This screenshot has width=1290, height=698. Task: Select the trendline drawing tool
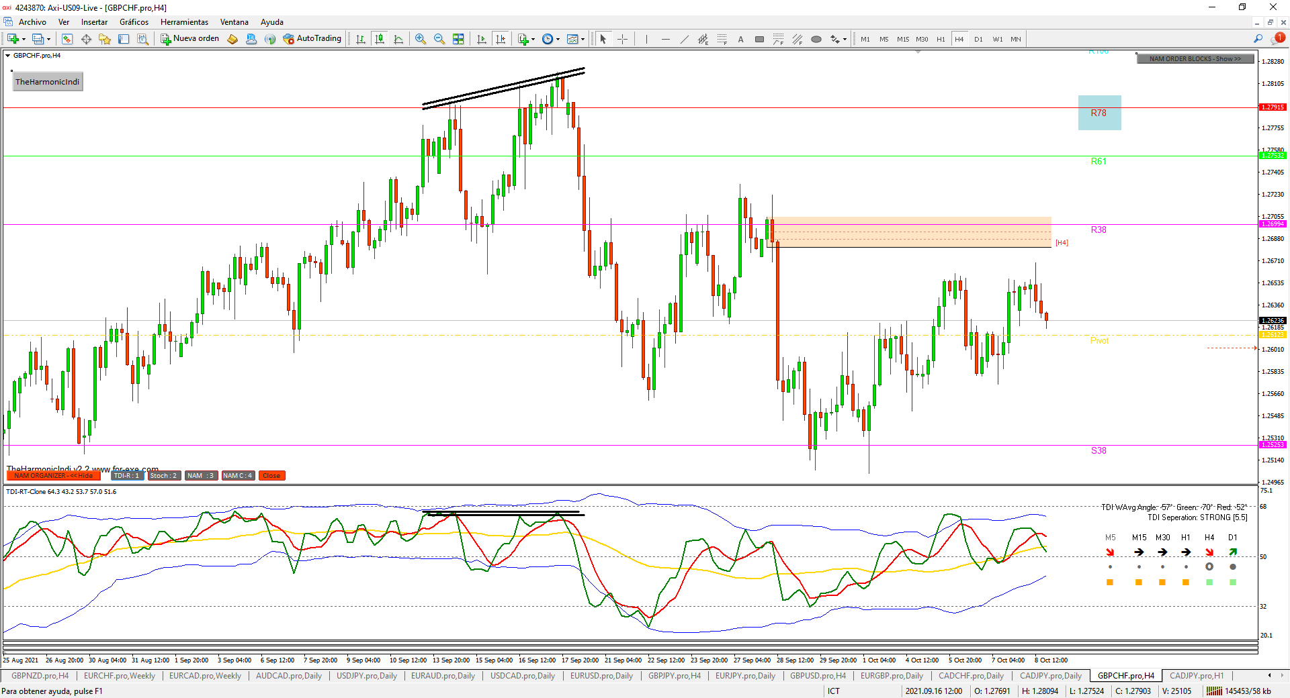coord(684,39)
